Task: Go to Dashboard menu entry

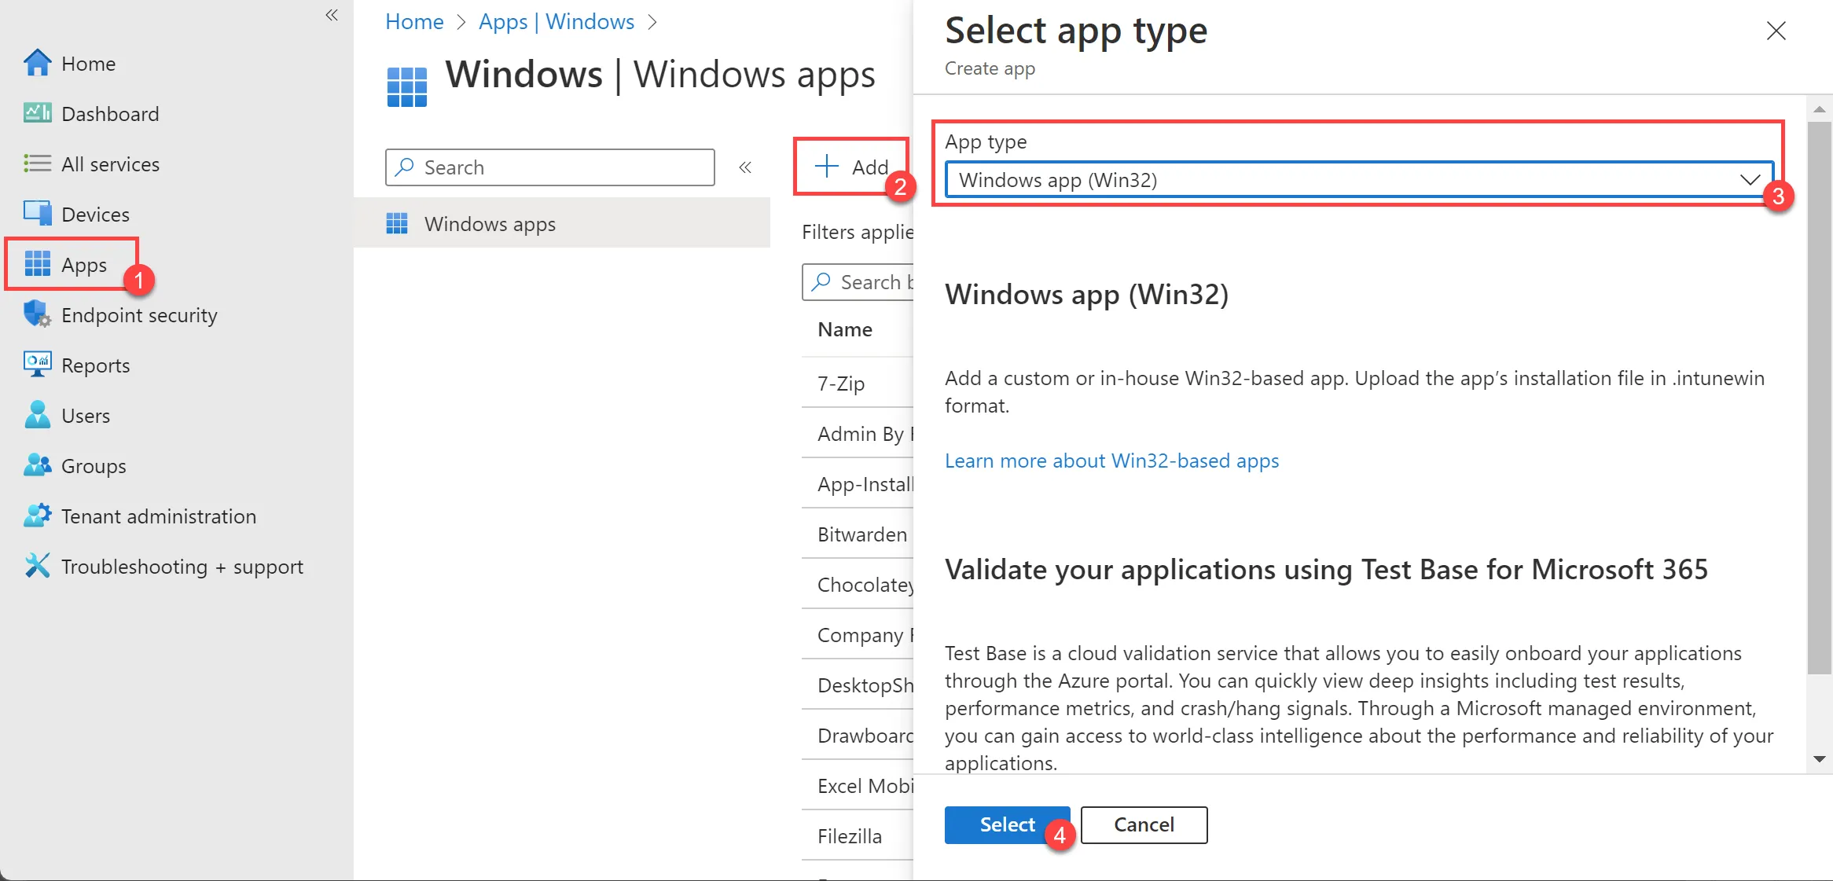Action: point(110,114)
